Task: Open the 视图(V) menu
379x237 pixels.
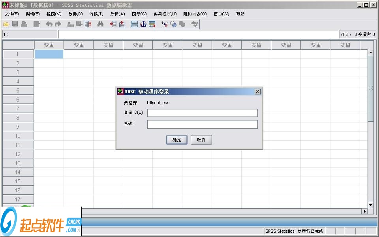Action: coord(54,14)
